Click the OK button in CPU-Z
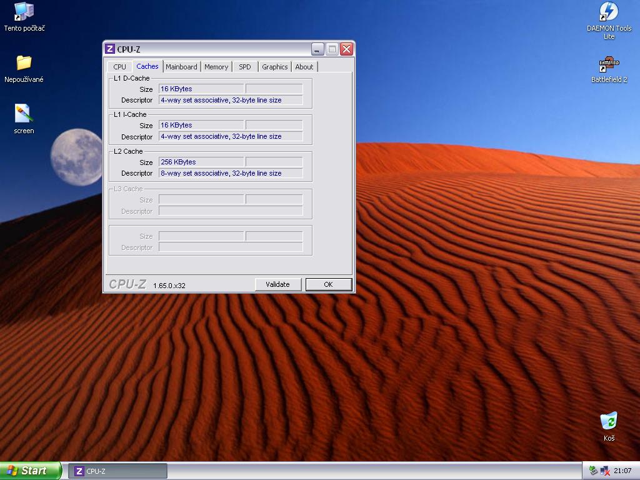This screenshot has height=480, width=640. pyautogui.click(x=328, y=284)
